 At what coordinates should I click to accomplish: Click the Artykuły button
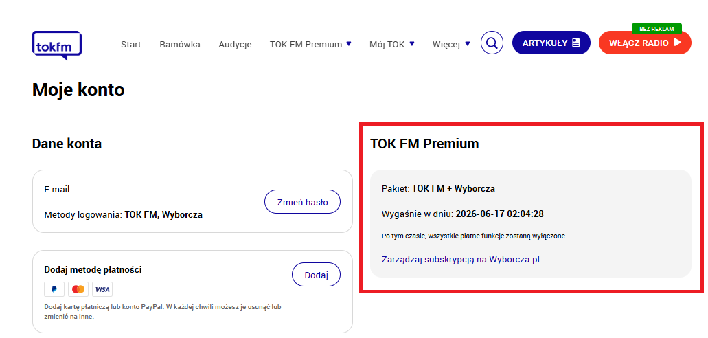click(551, 43)
